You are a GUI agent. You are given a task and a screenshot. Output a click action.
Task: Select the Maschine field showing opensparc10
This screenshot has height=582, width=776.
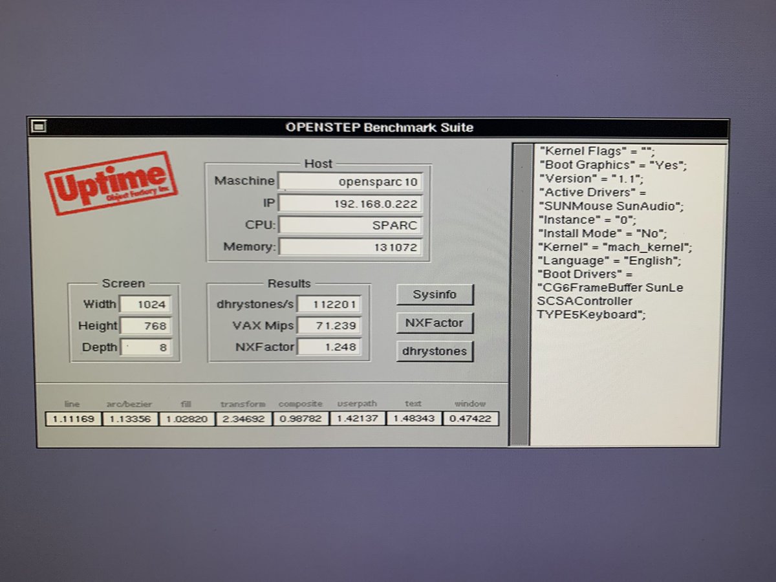[x=350, y=182]
